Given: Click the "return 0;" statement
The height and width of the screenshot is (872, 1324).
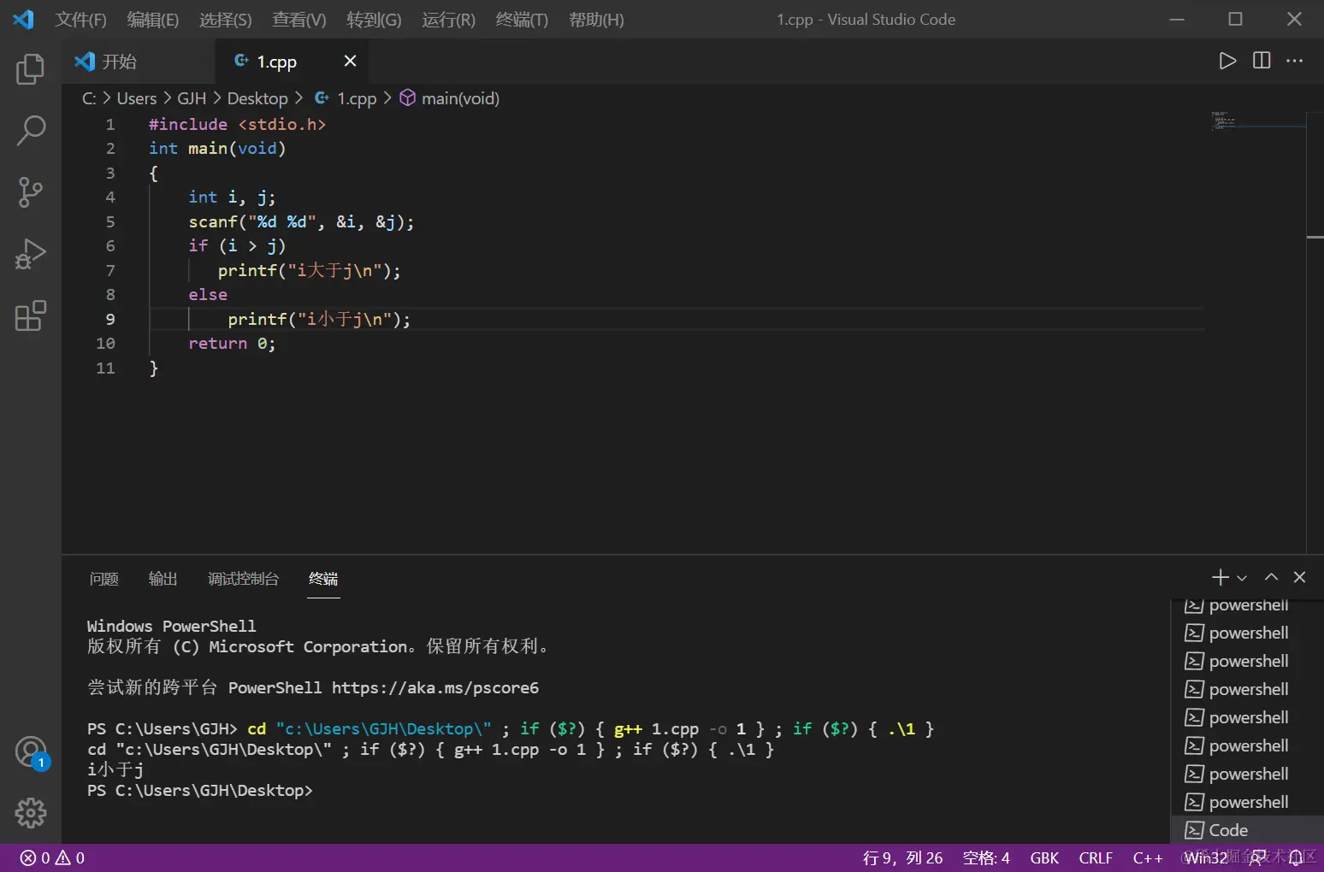Looking at the screenshot, I should [232, 343].
